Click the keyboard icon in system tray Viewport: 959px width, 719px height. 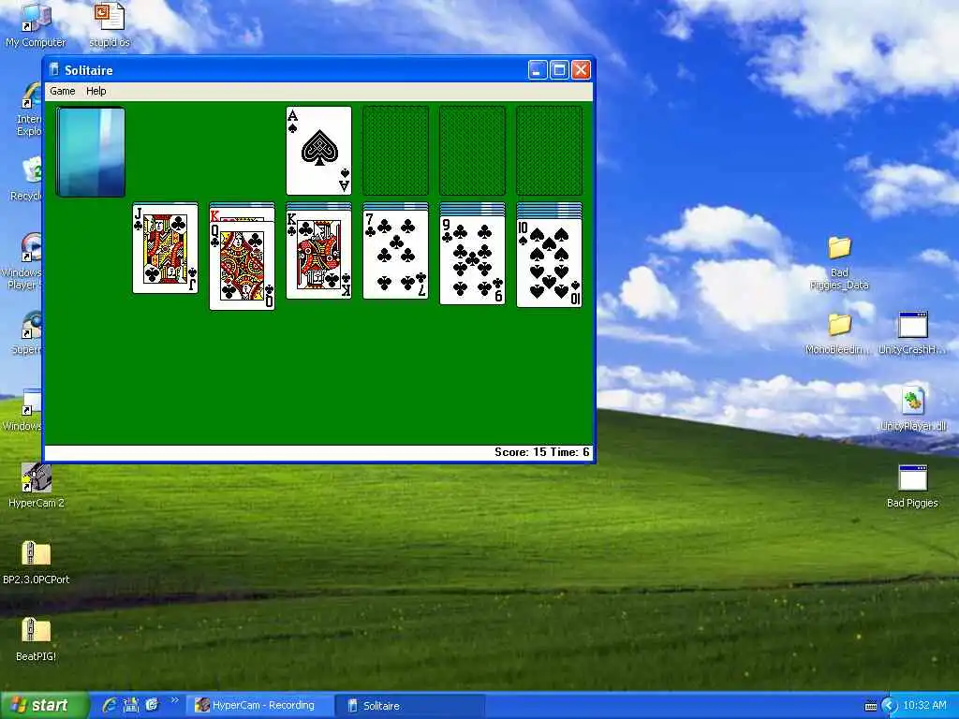tap(871, 706)
